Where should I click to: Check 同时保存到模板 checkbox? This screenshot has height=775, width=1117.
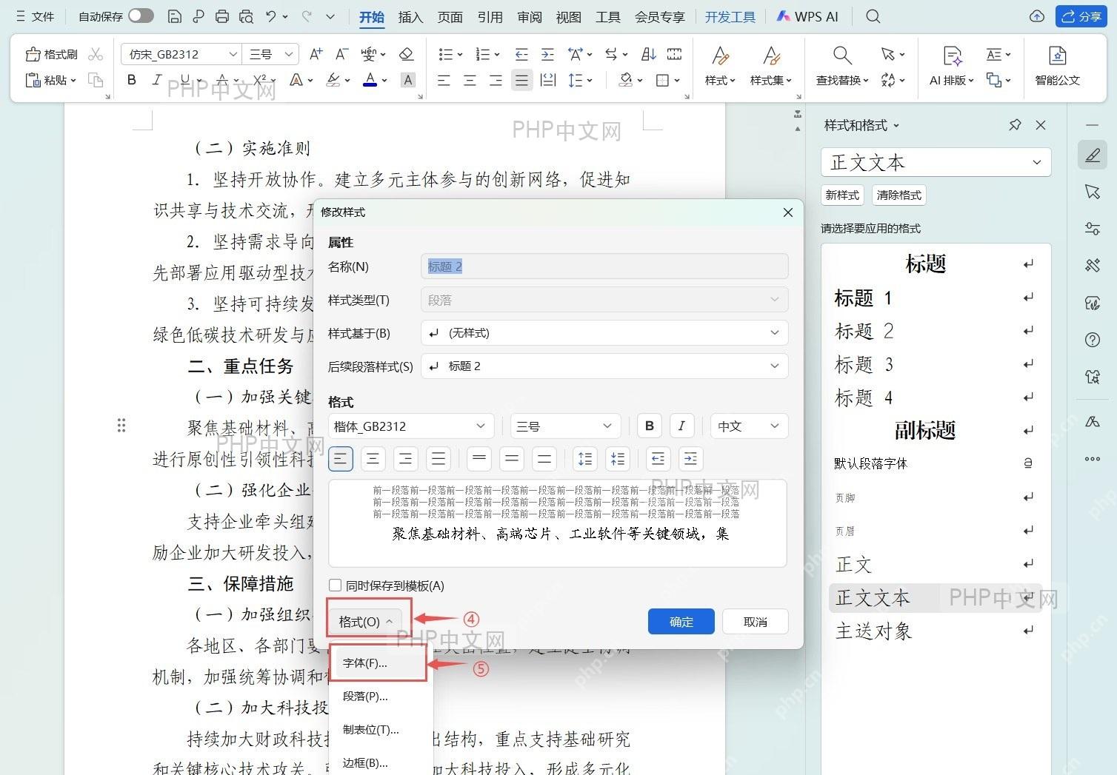(335, 585)
